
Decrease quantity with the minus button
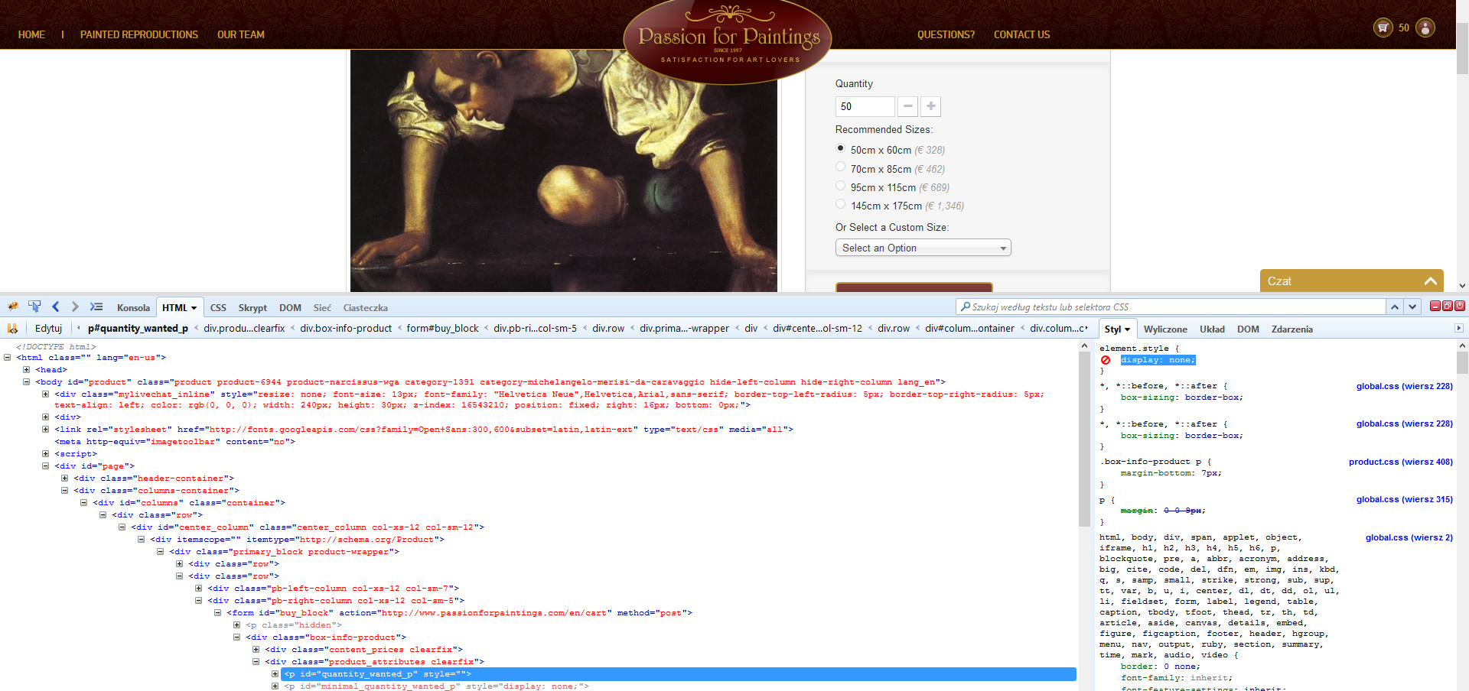[x=907, y=106]
